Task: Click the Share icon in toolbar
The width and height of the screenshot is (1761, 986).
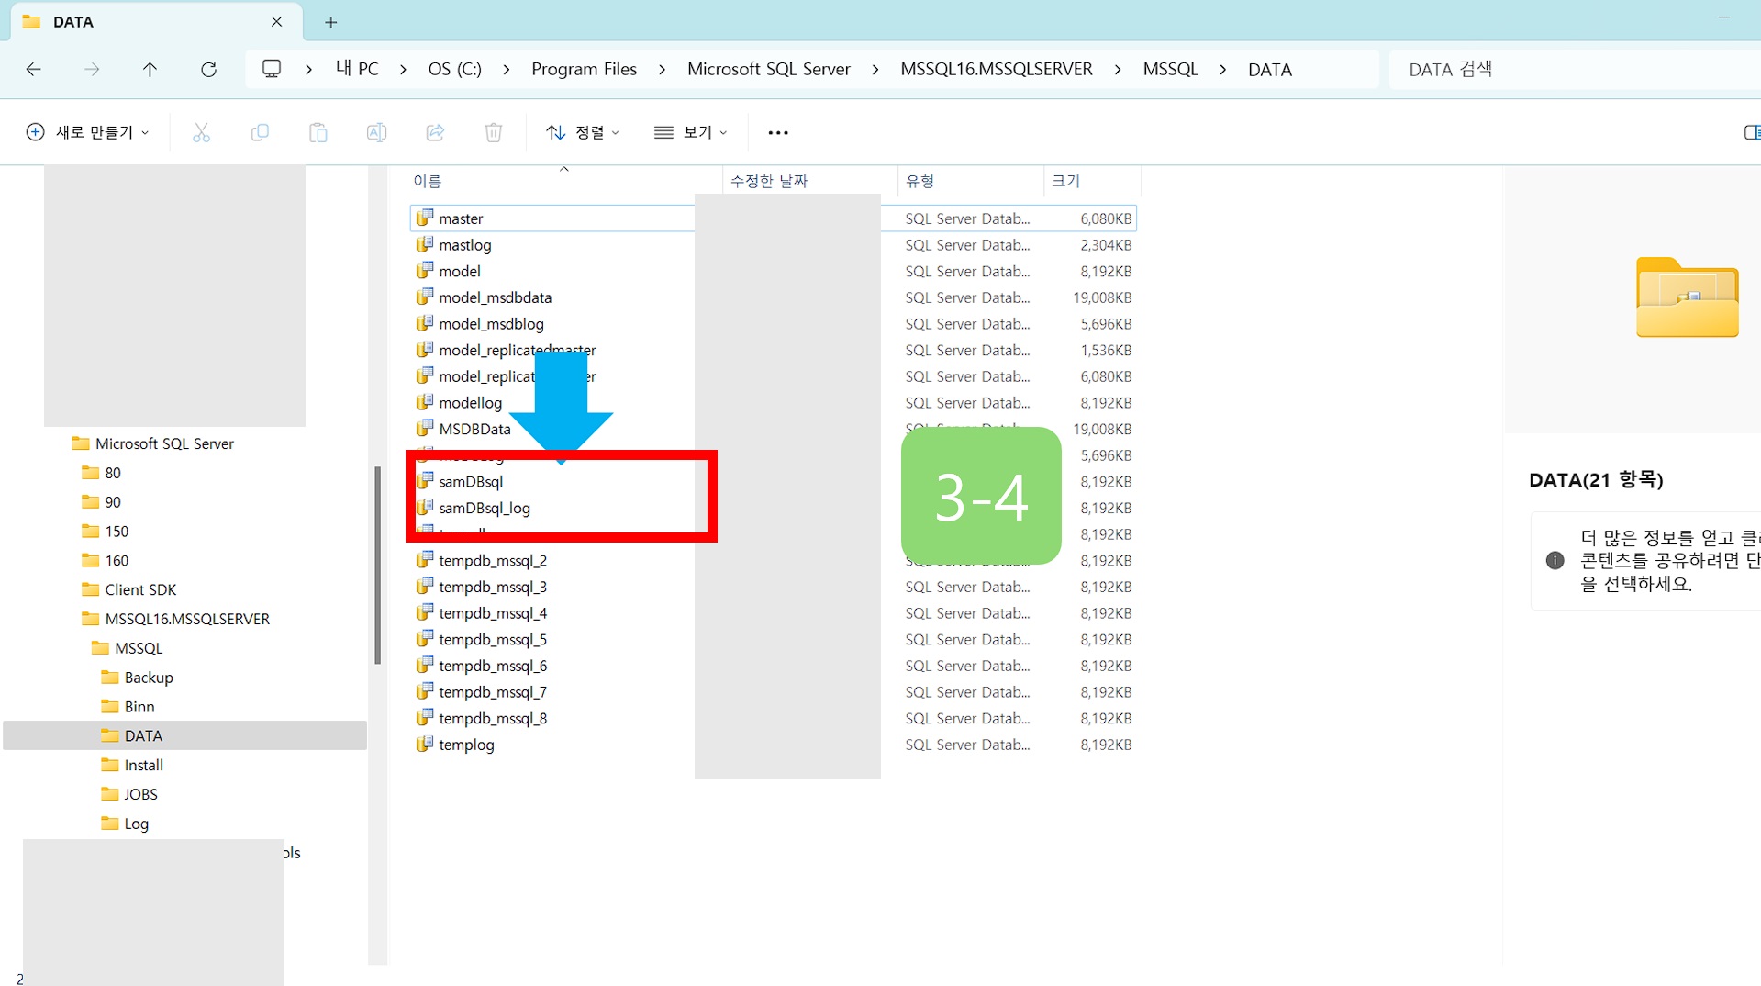Action: (x=435, y=132)
